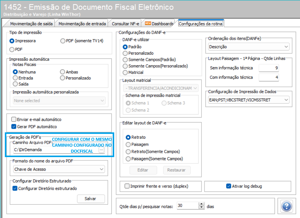300x218 pixels.
Task: Toggle Ativar log debug checkbox
Action: pos(228,186)
